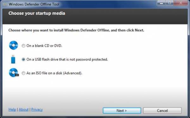Image resolution: width=190 pixels, height=118 pixels.
Task: Click the blue CD/DVD disc icon
Action: (x=13, y=45)
